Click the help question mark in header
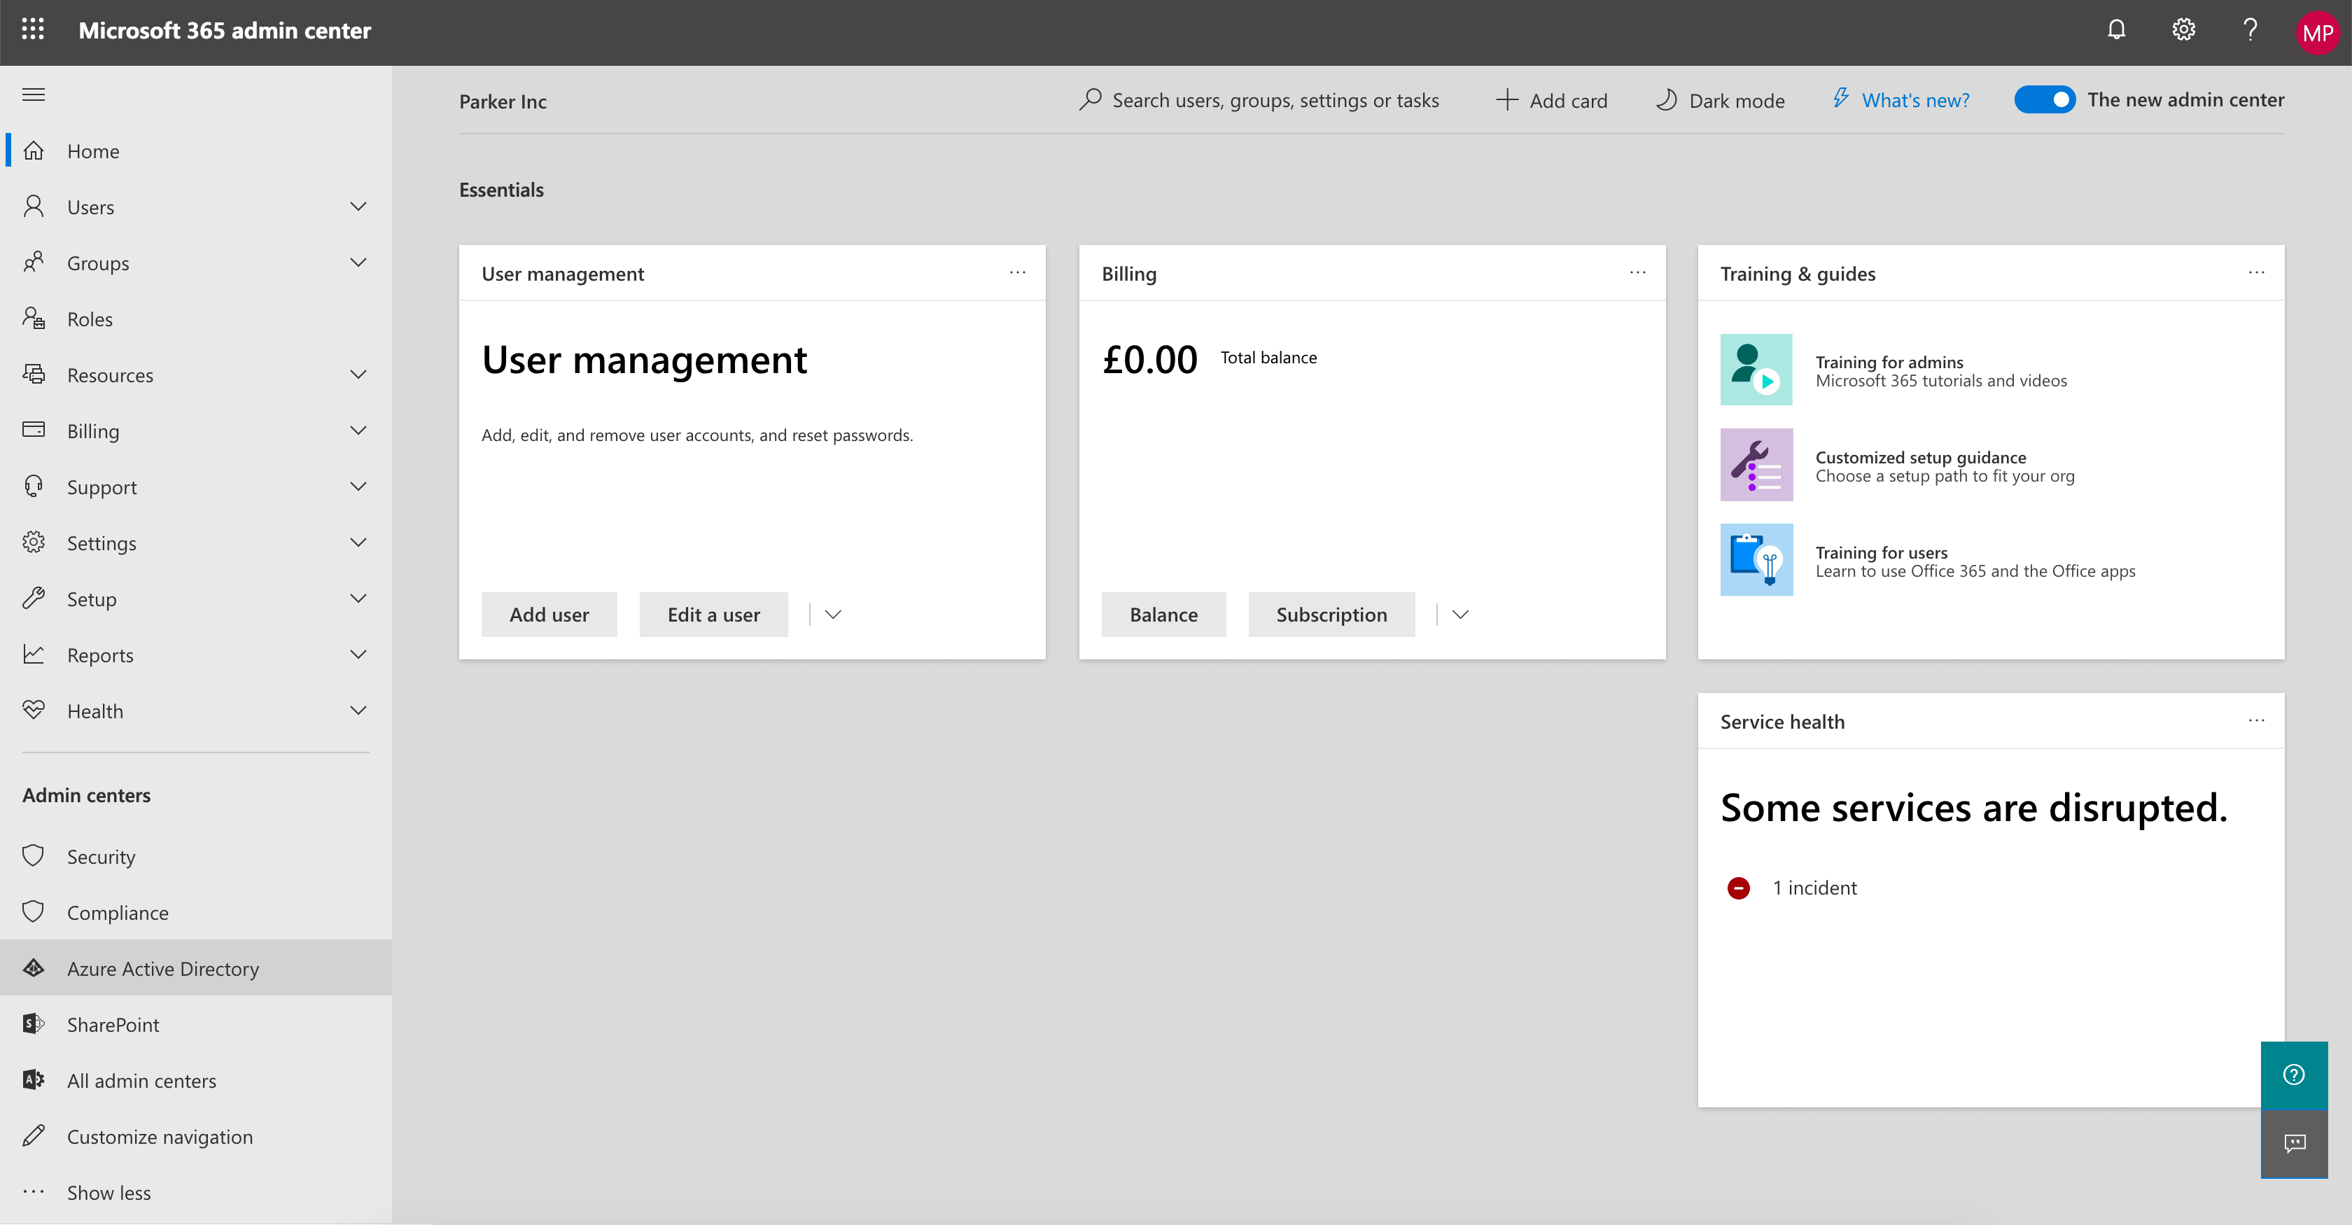Image resolution: width=2352 pixels, height=1225 pixels. 2250,30
